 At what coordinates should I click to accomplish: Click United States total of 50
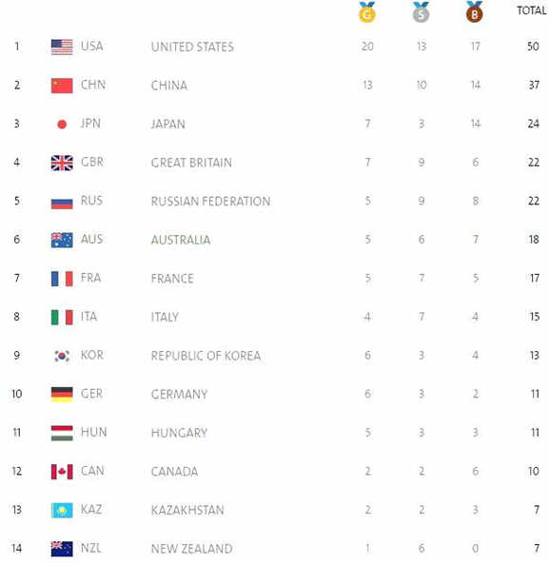click(533, 47)
